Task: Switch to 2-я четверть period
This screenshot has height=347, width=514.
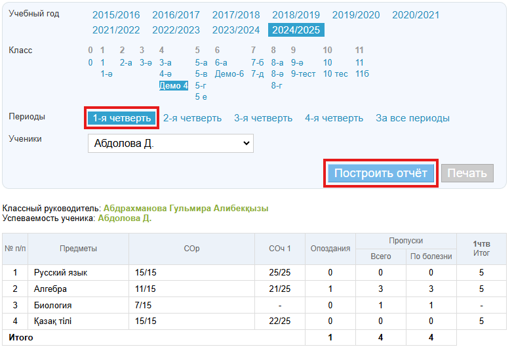Action: pos(192,118)
